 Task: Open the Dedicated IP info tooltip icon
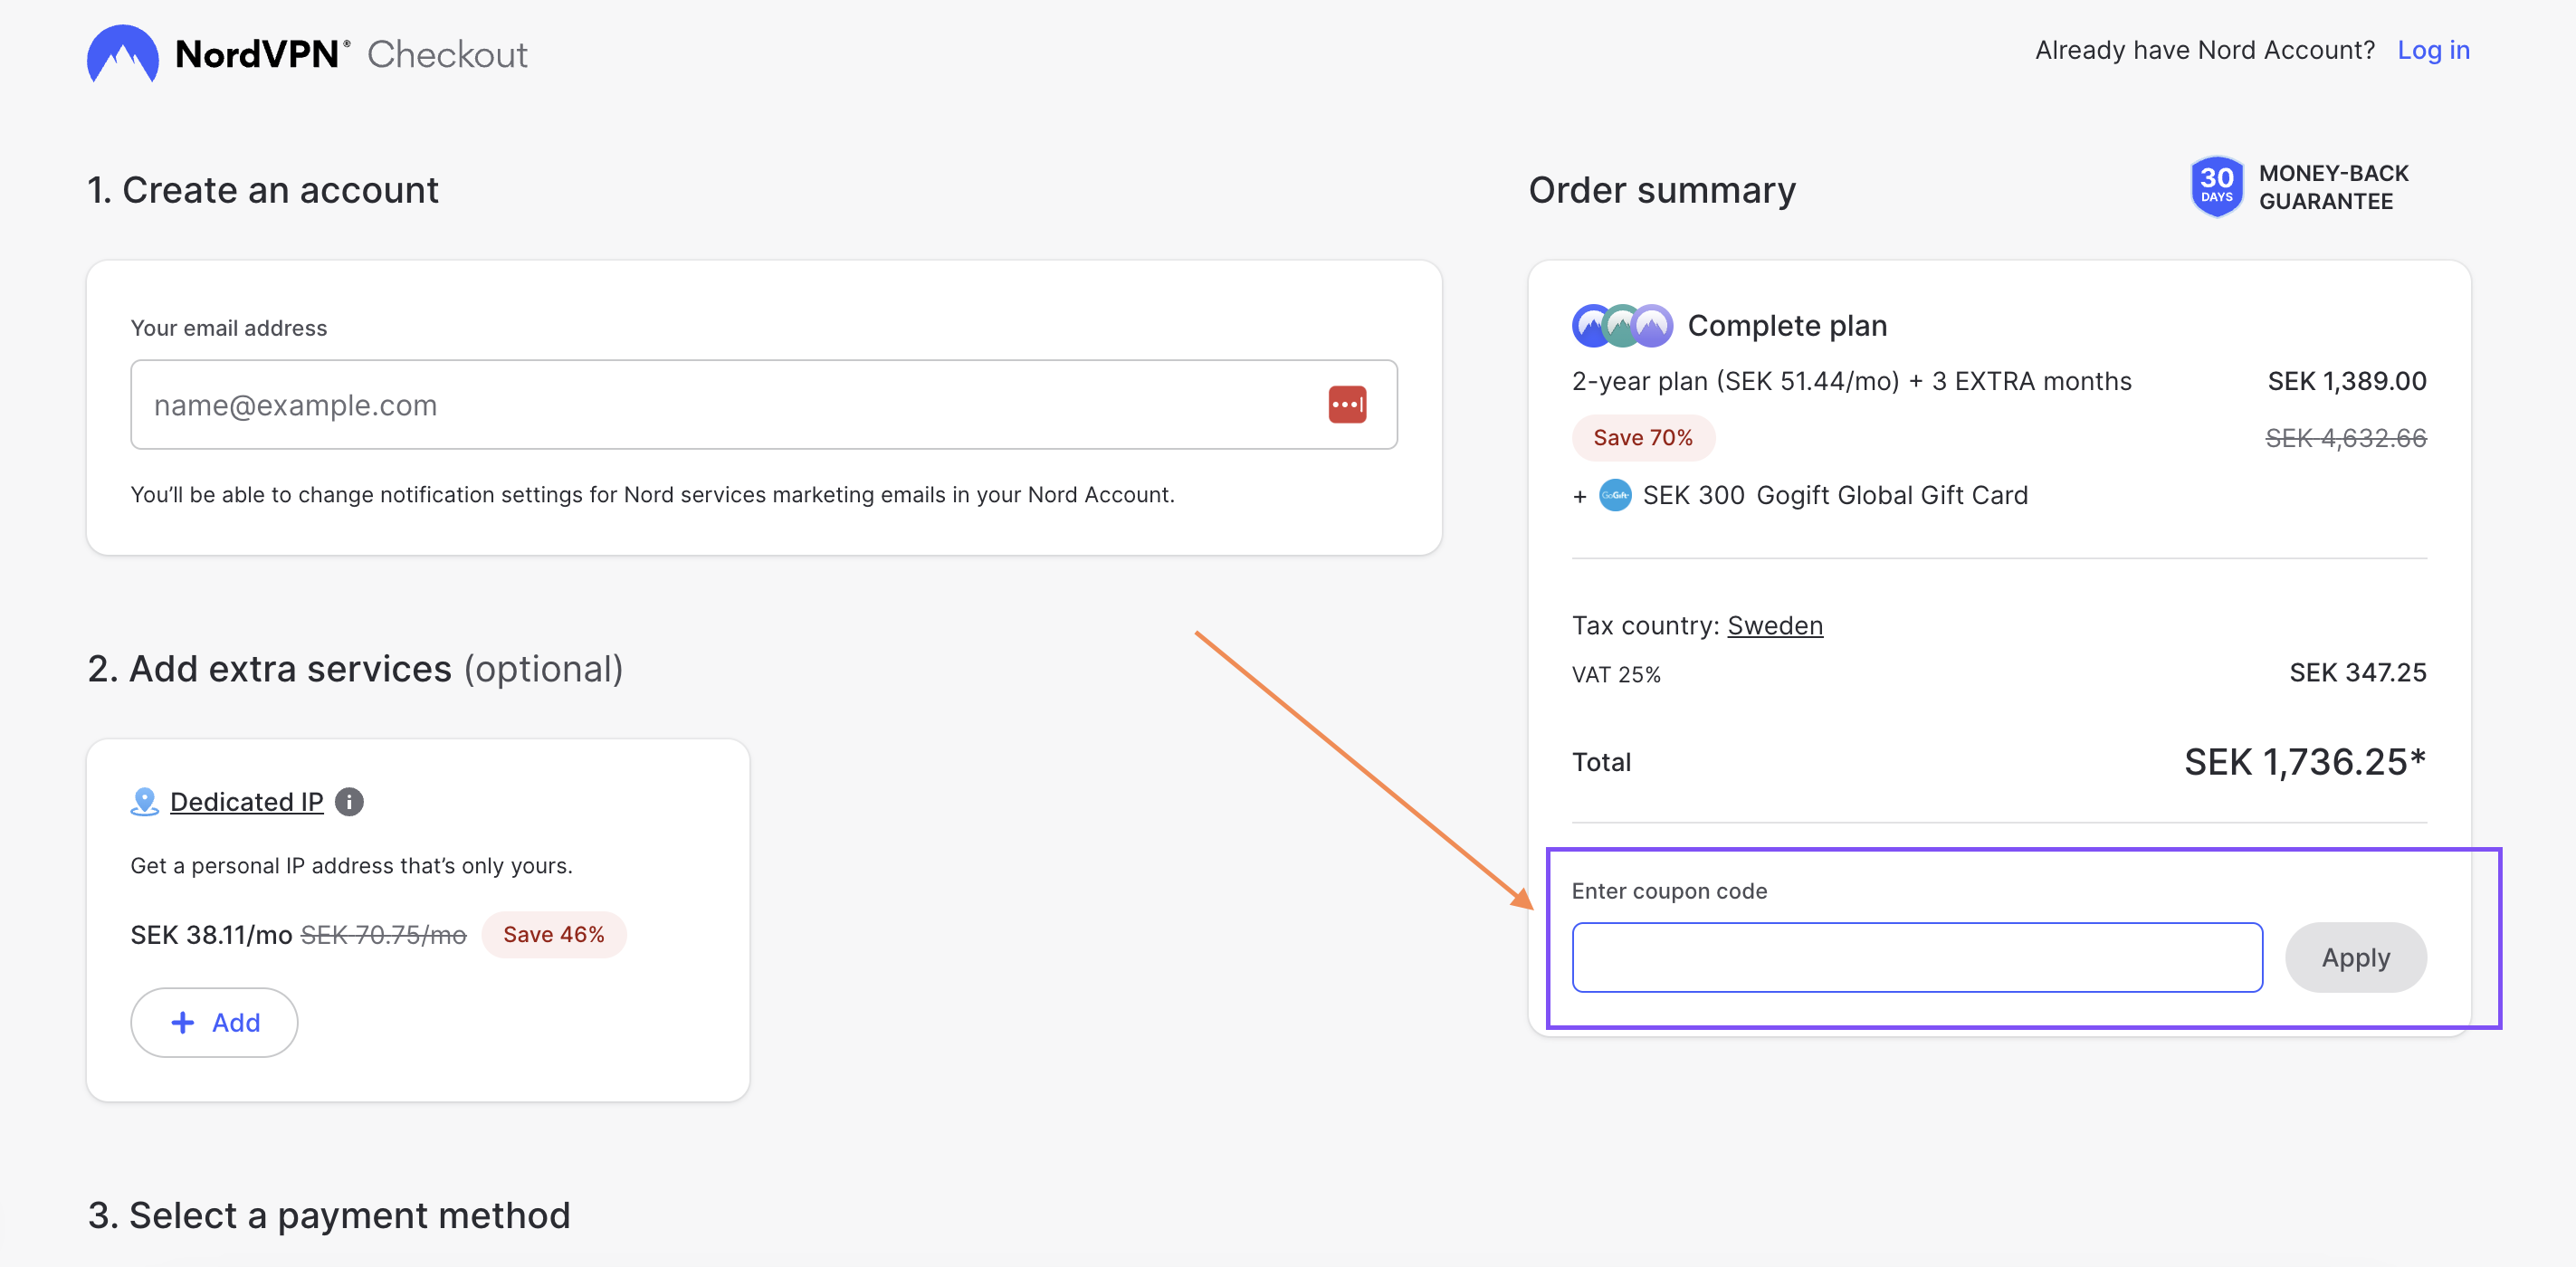349,802
